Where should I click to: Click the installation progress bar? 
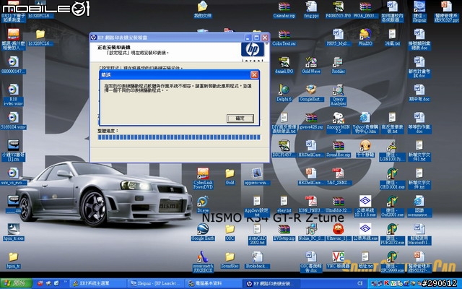(179, 137)
